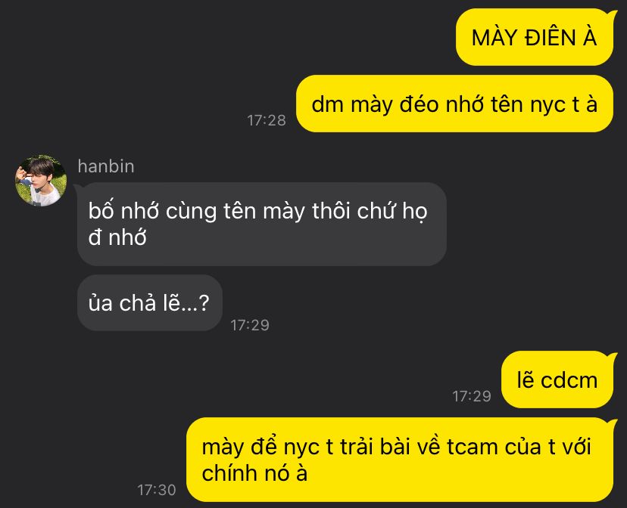
Task: Click the 17:28 timestamp
Action: [x=267, y=120]
